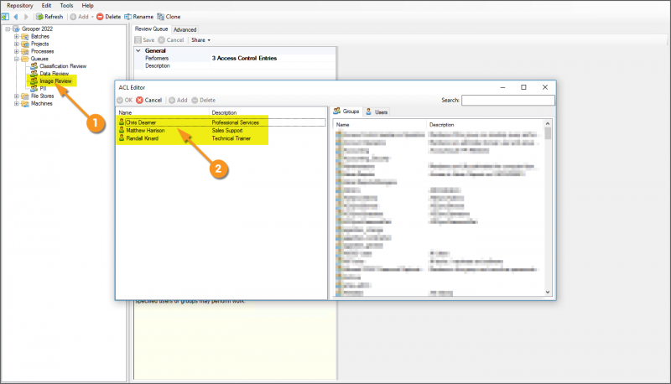Image resolution: width=671 pixels, height=384 pixels.
Task: Select the Machines node
Action: pyautogui.click(x=41, y=103)
